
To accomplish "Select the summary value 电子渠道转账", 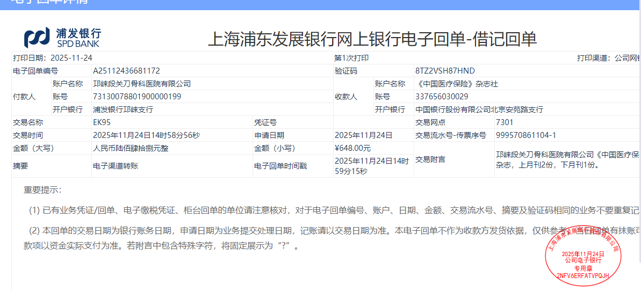I will pos(116,166).
